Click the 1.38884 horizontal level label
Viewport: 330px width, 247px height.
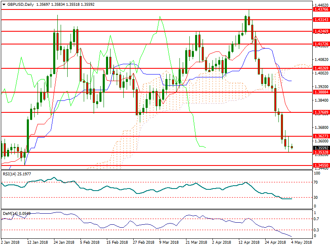click(x=321, y=92)
